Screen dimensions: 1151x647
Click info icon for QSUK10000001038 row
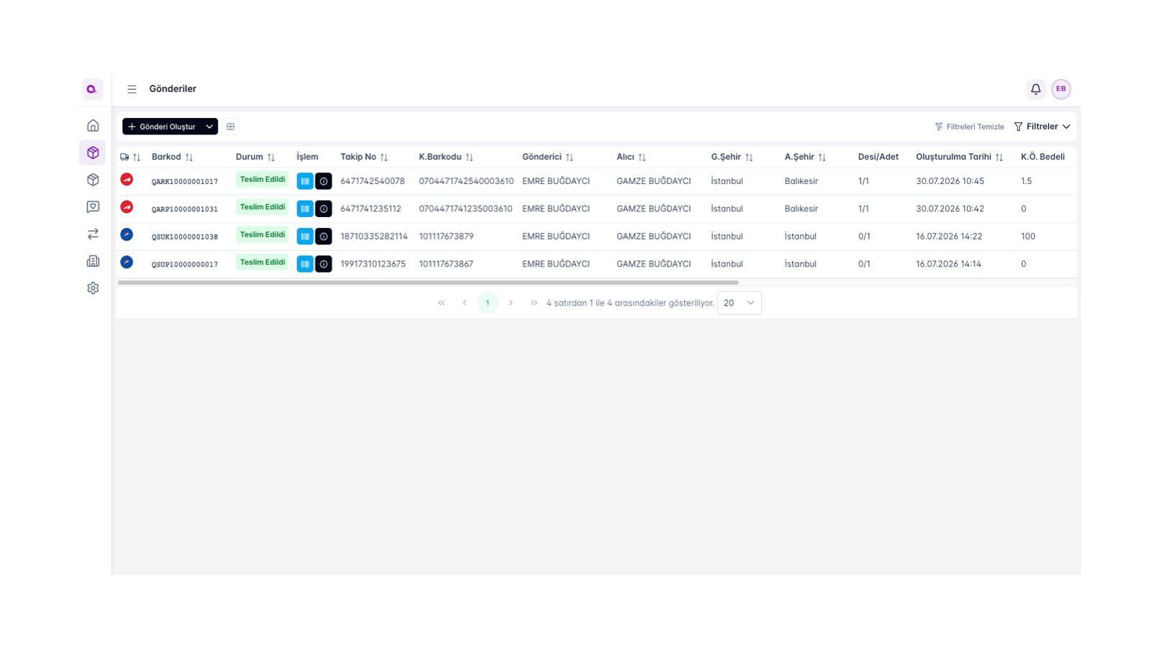(x=324, y=237)
